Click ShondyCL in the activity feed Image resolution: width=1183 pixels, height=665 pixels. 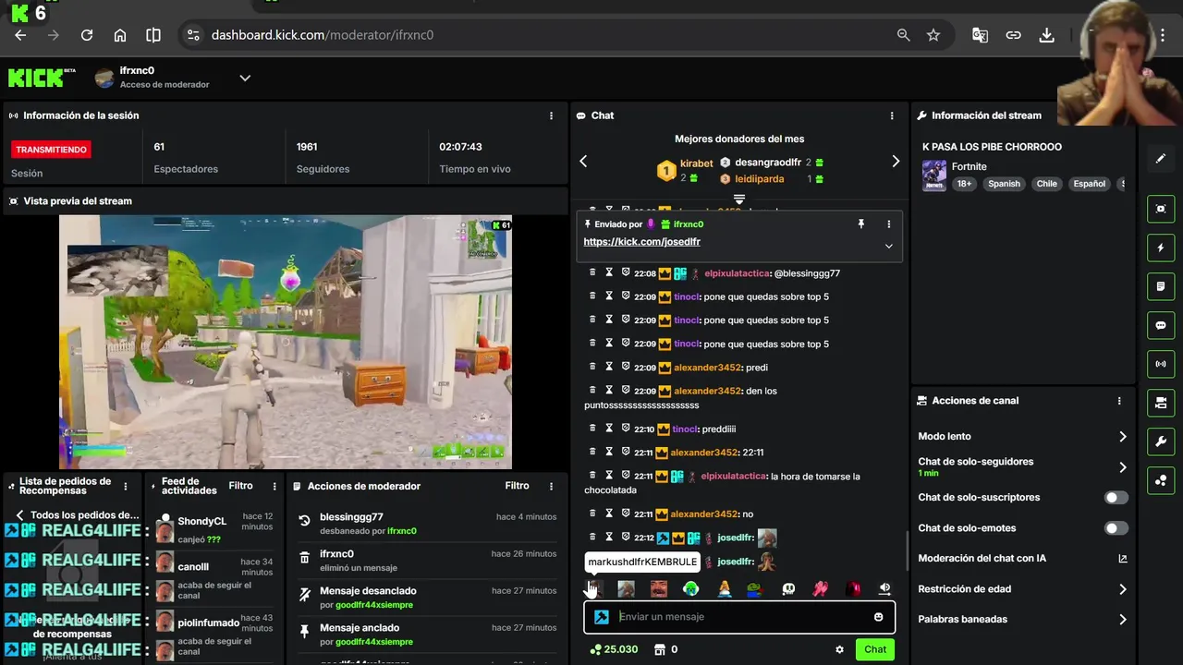[x=201, y=522]
